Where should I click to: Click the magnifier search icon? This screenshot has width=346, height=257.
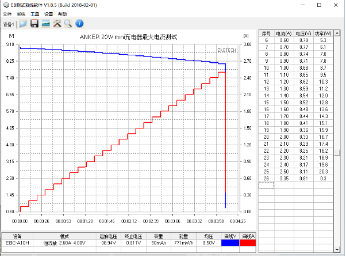click(x=68, y=24)
